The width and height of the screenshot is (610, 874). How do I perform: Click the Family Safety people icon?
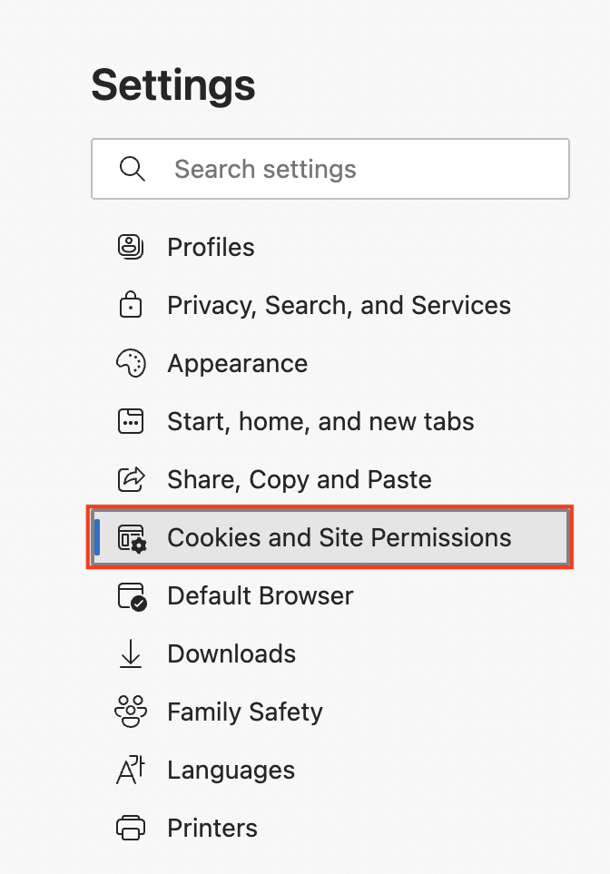click(x=132, y=712)
